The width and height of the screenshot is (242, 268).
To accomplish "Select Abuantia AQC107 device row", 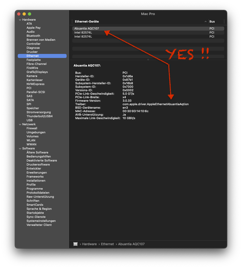I will 148,28.
